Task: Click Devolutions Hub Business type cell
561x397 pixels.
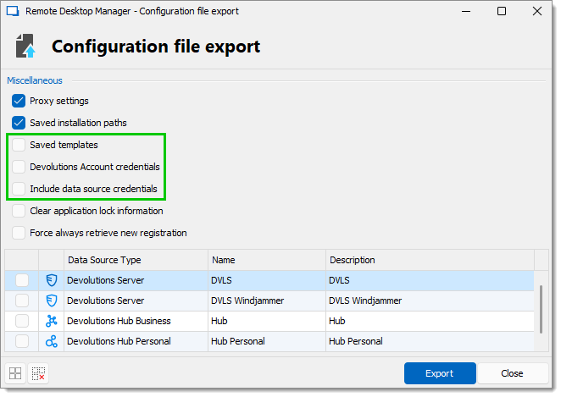Action: (136, 322)
